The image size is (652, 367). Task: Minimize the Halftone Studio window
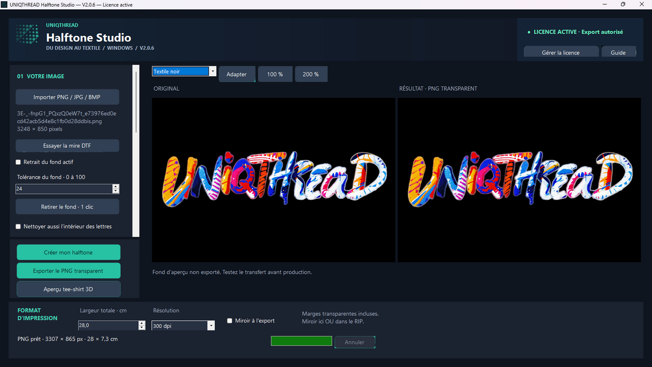[x=604, y=4]
